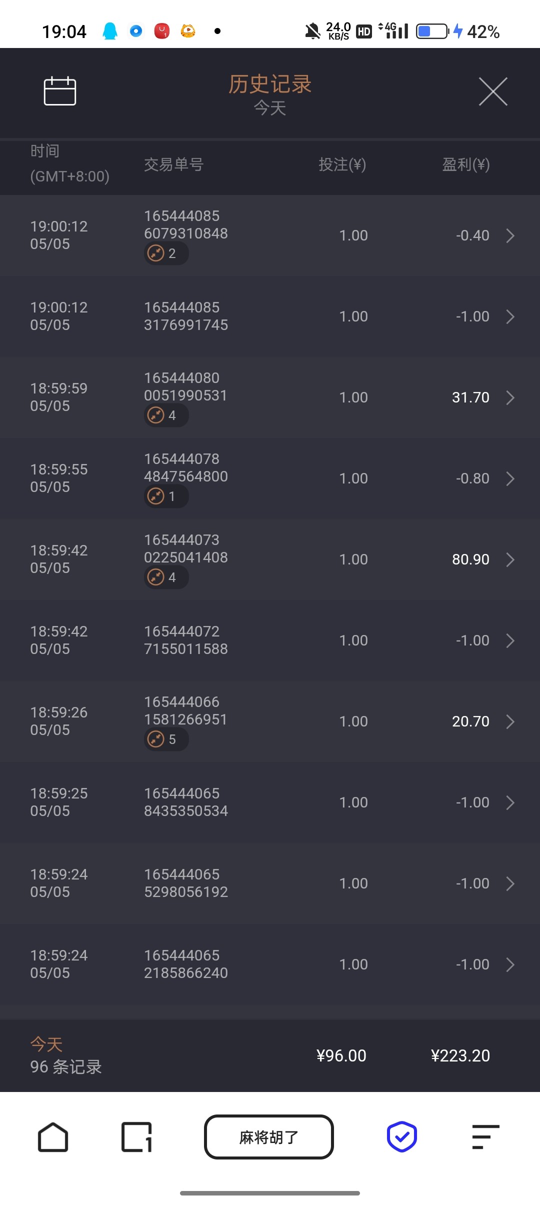Expand the 31.70 profit record chevron
The height and width of the screenshot is (1206, 540).
510,398
